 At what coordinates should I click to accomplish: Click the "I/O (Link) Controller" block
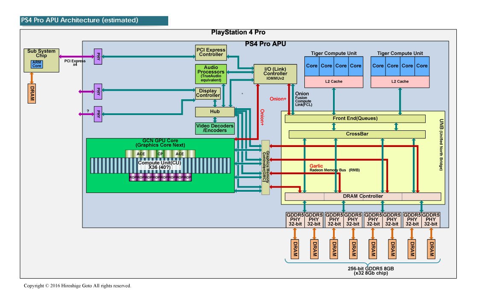pyautogui.click(x=275, y=74)
